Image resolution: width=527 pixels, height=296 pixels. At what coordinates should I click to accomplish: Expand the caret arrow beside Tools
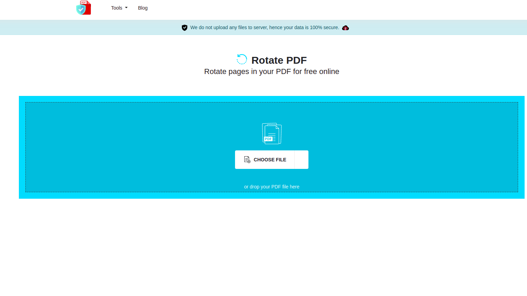click(126, 8)
